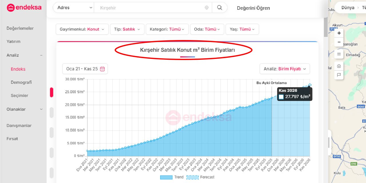Open the Oca 21 - Kas 25 date picker
This screenshot has width=366, height=183.
click(x=85, y=69)
